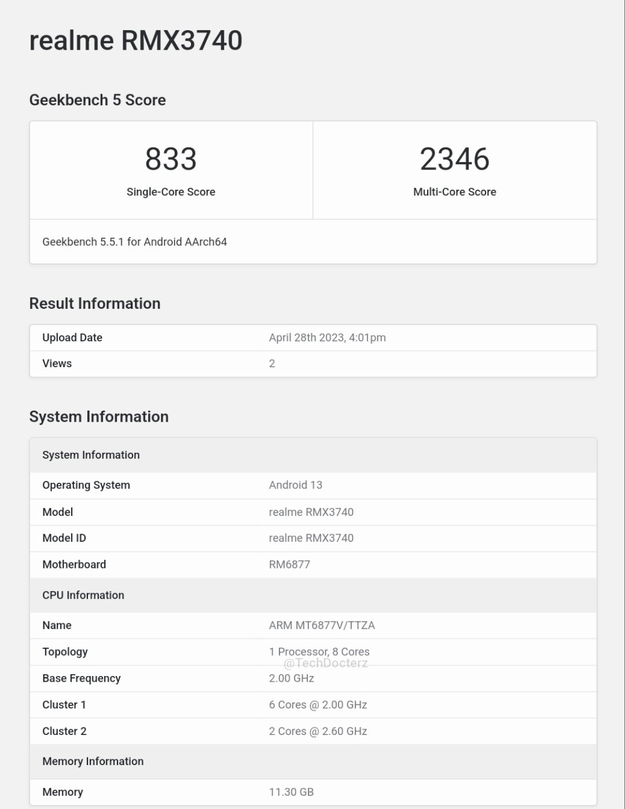Click the Model row label
Screen dimensions: 625x809
click(57, 512)
